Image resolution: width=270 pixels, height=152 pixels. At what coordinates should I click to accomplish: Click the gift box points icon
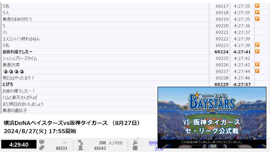pyautogui.click(x=135, y=148)
